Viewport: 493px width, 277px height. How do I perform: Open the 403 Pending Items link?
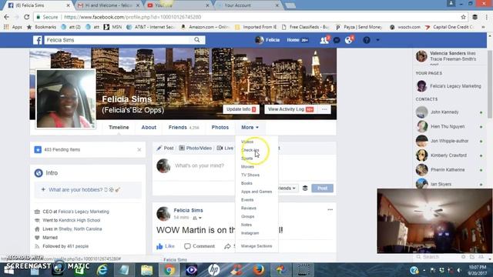tap(62, 150)
